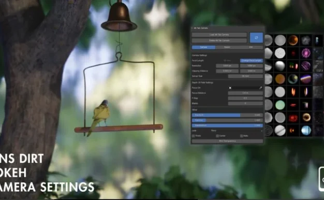Click the Clipping Distance start field

point(227,71)
